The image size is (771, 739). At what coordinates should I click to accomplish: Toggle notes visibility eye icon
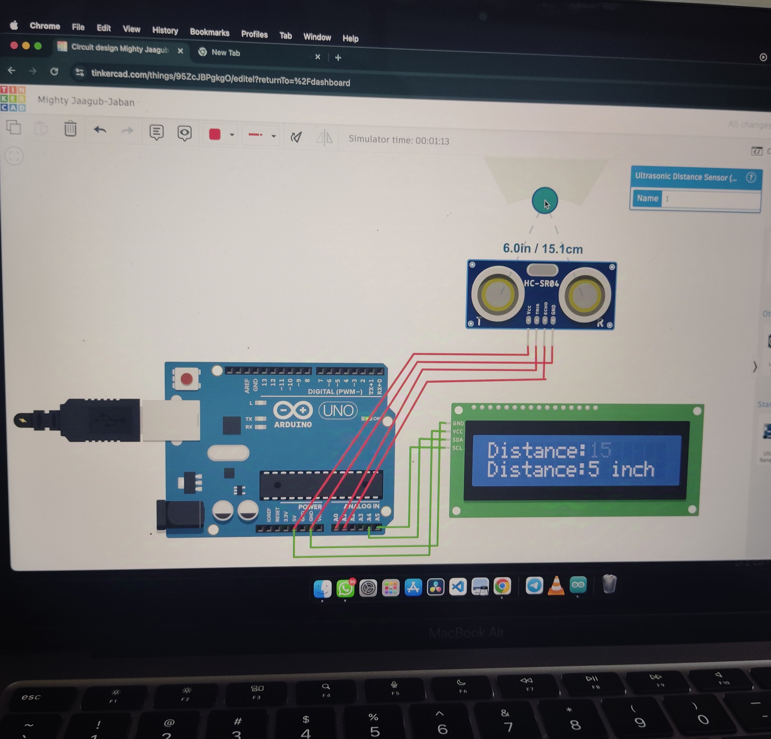(184, 133)
